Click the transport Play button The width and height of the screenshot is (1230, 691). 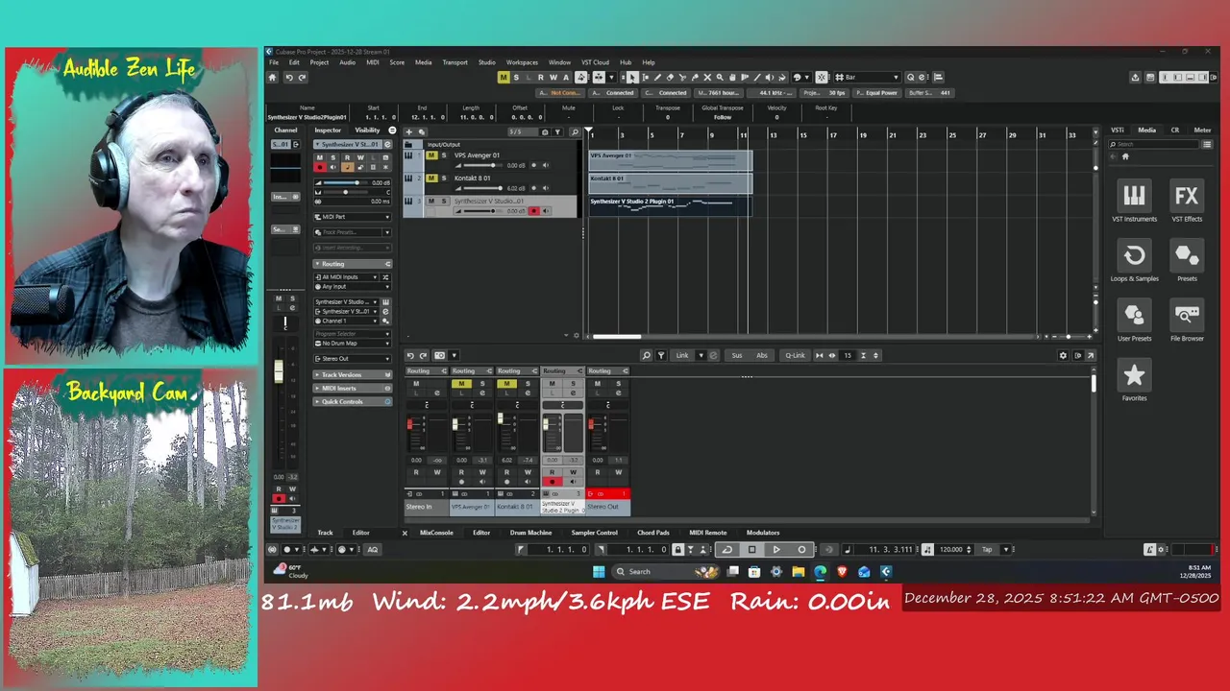coord(776,549)
